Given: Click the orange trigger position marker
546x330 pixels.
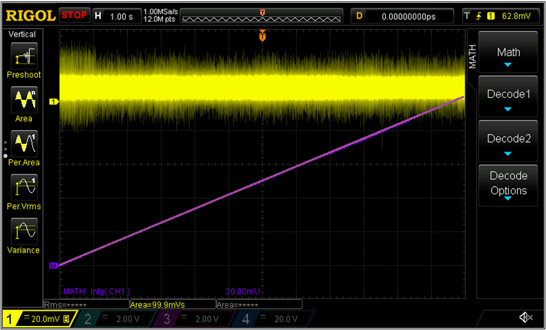Looking at the screenshot, I should pyautogui.click(x=262, y=36).
